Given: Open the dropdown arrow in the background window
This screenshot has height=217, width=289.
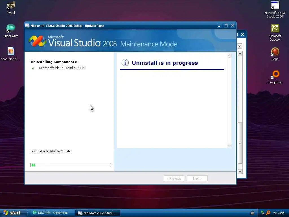Looking at the screenshot, I should click(x=240, y=46).
